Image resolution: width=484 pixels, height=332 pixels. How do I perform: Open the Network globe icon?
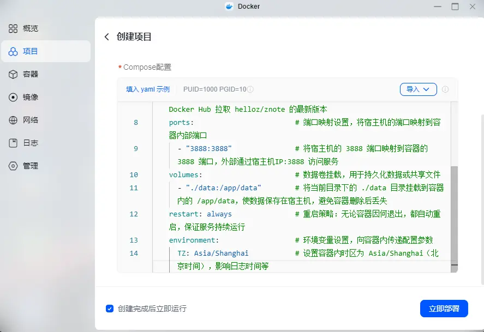coord(13,120)
